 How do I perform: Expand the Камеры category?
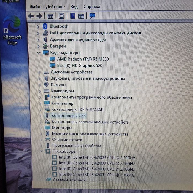click(40, 85)
